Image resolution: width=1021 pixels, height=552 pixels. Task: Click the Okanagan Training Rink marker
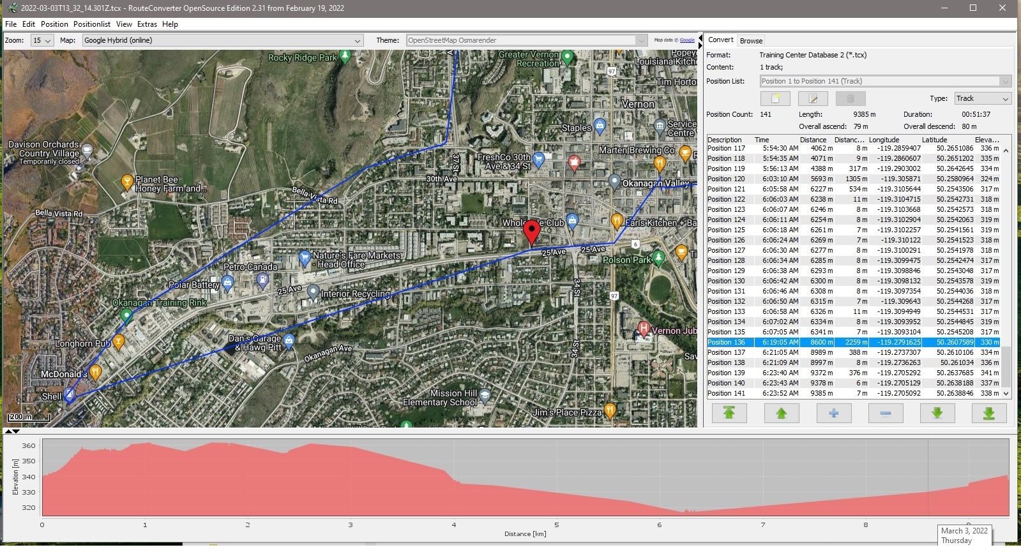pyautogui.click(x=126, y=315)
